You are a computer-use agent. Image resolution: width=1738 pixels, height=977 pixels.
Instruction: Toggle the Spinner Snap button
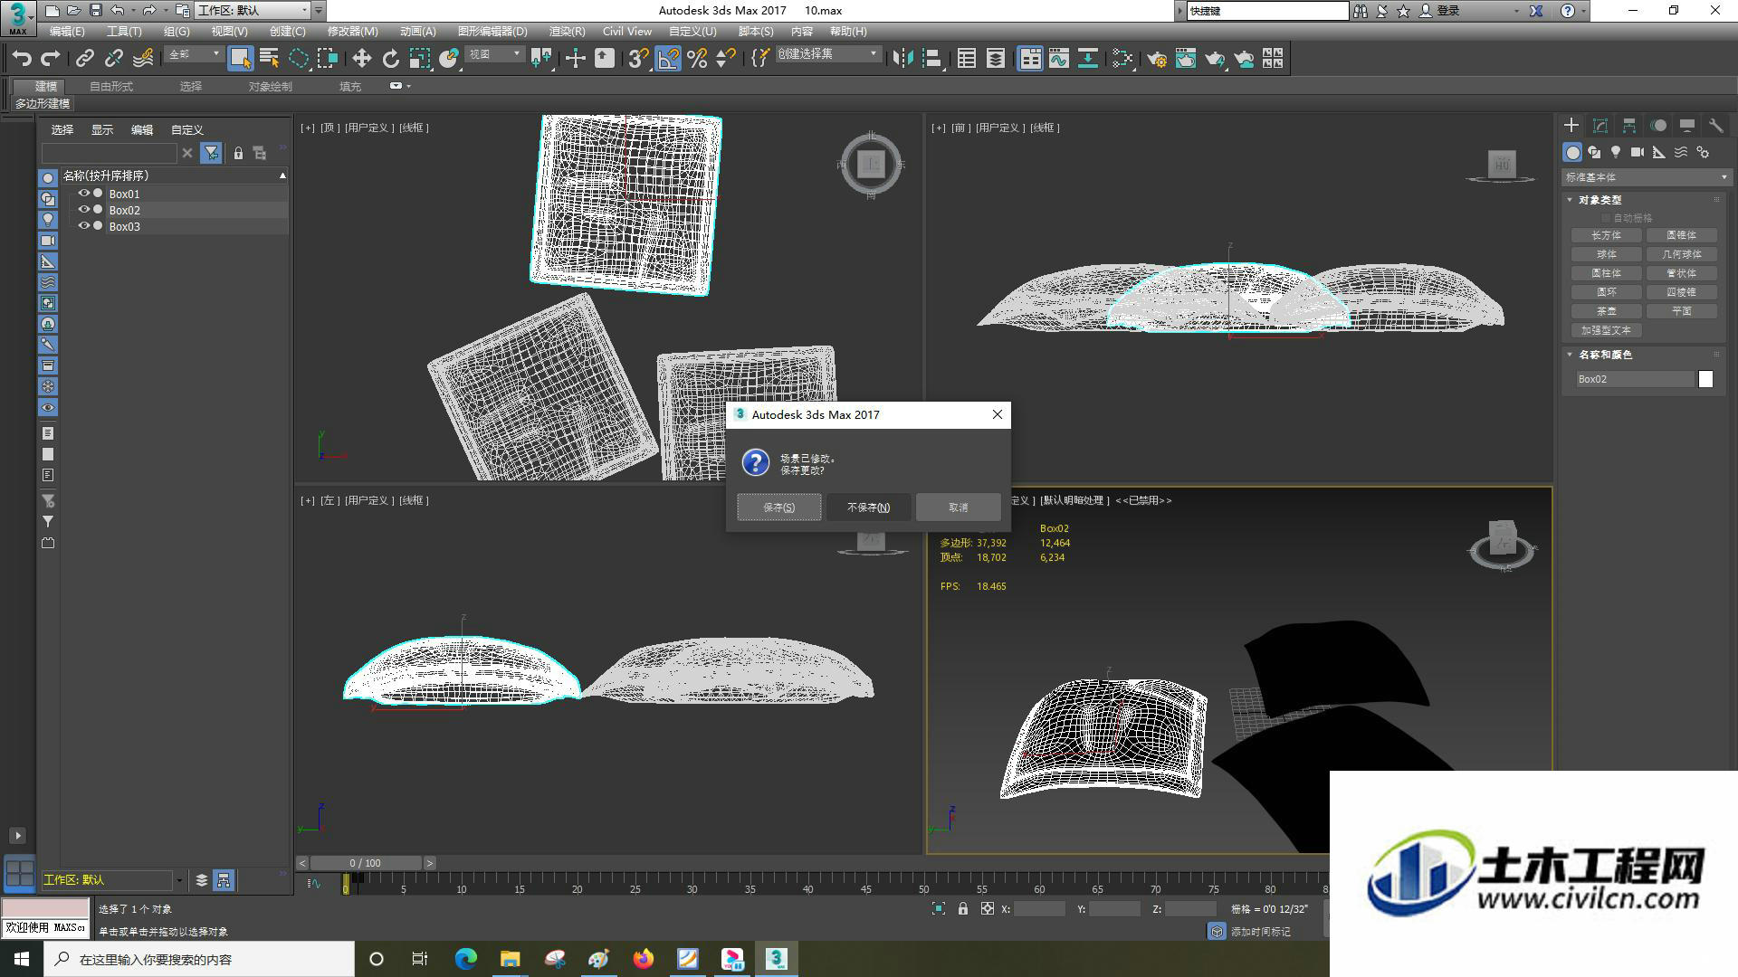(x=725, y=59)
